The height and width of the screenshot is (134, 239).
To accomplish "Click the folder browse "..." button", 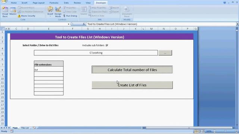I will (x=165, y=53).
